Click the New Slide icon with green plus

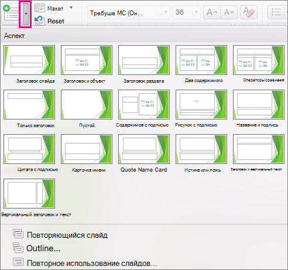coord(11,13)
